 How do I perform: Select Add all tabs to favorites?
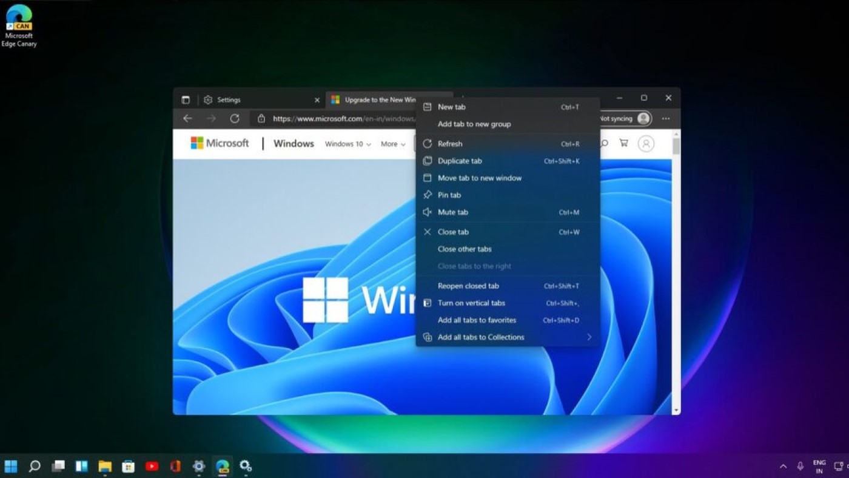coord(508,320)
